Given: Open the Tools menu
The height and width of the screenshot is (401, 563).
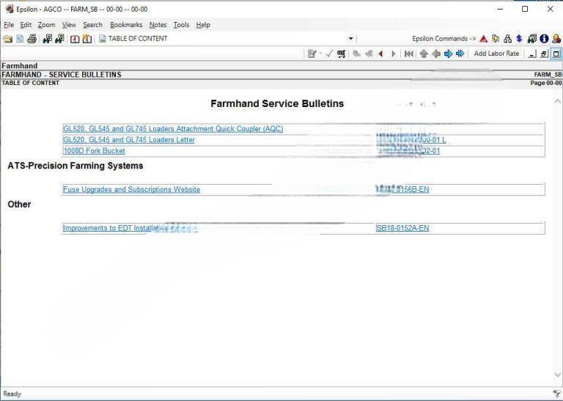Looking at the screenshot, I should coord(181,25).
